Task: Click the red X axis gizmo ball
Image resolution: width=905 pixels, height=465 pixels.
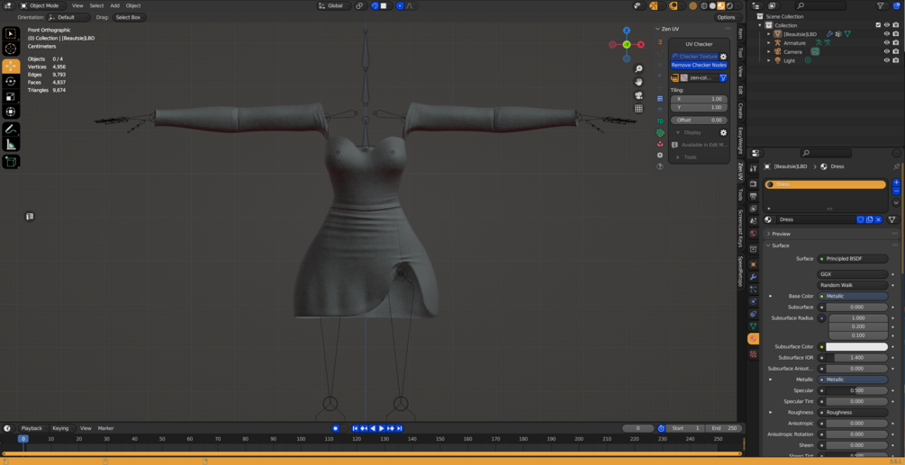Action: pyautogui.click(x=640, y=44)
